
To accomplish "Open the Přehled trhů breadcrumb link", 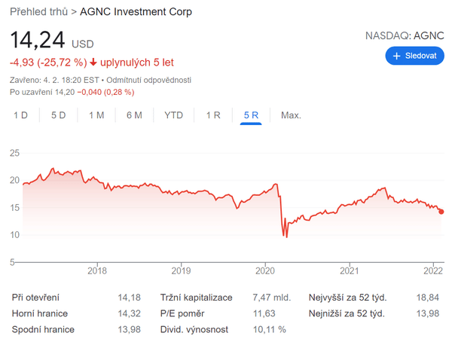I will 38,12.
